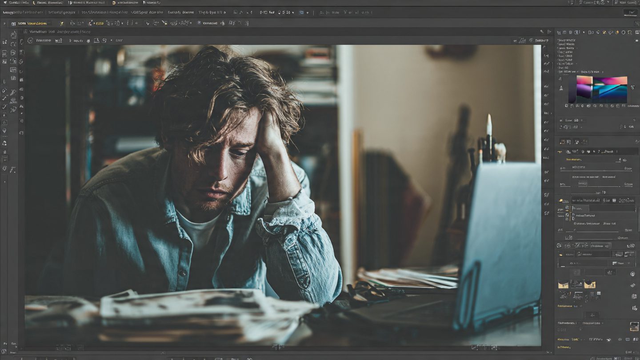Image resolution: width=640 pixels, height=360 pixels.
Task: Click the hollow circle icon in right panel's top icon row
Action: click(x=624, y=32)
